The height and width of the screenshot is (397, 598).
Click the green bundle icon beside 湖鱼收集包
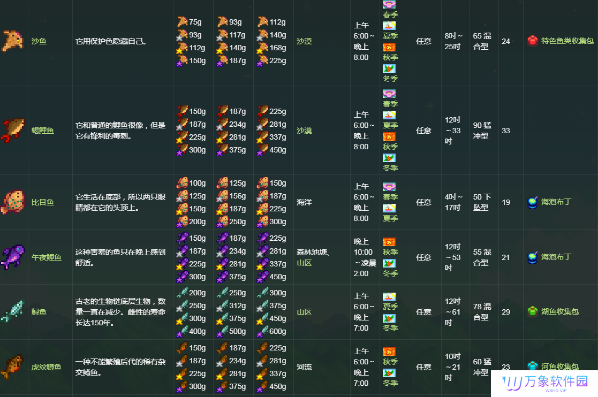532,311
